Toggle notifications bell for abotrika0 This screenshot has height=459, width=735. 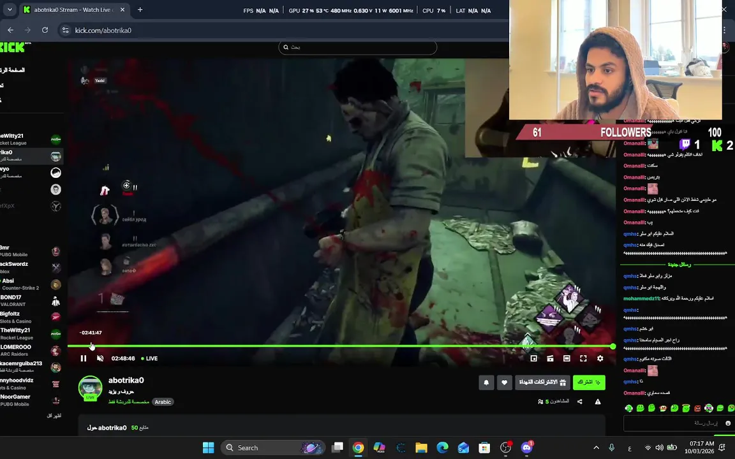tap(486, 382)
